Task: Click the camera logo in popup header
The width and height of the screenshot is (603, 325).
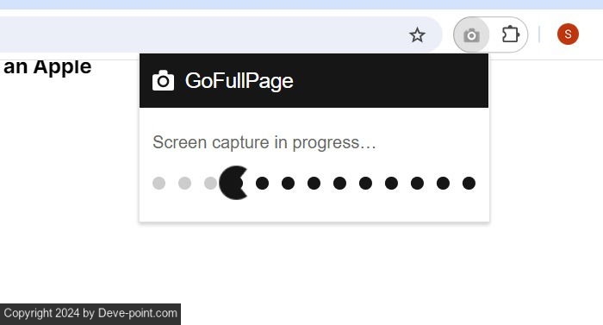Action: (x=163, y=80)
